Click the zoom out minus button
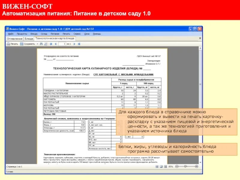The image size is (240, 180). click(x=177, y=166)
